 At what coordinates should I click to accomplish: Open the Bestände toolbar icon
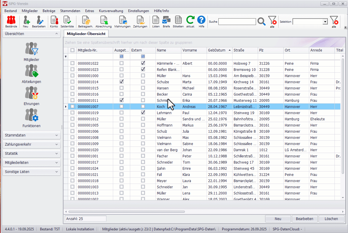pyautogui.click(x=11, y=21)
